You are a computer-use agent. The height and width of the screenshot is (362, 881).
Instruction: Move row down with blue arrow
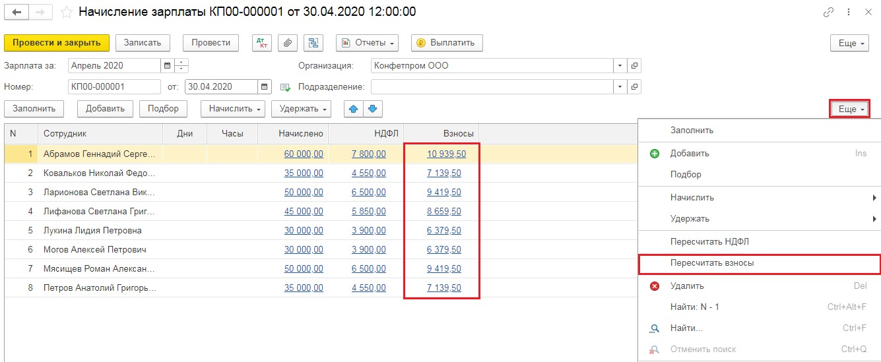(x=373, y=109)
